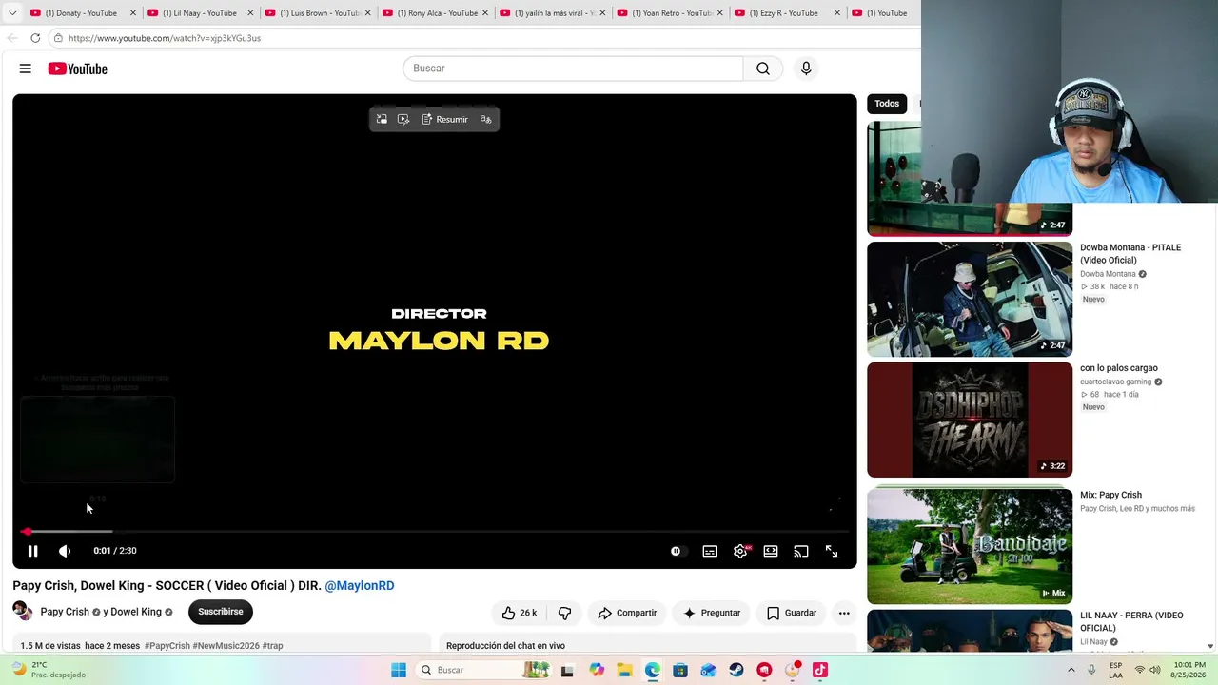Open the Bandidaje mix thumbnail
Image resolution: width=1218 pixels, height=685 pixels.
pyautogui.click(x=970, y=546)
